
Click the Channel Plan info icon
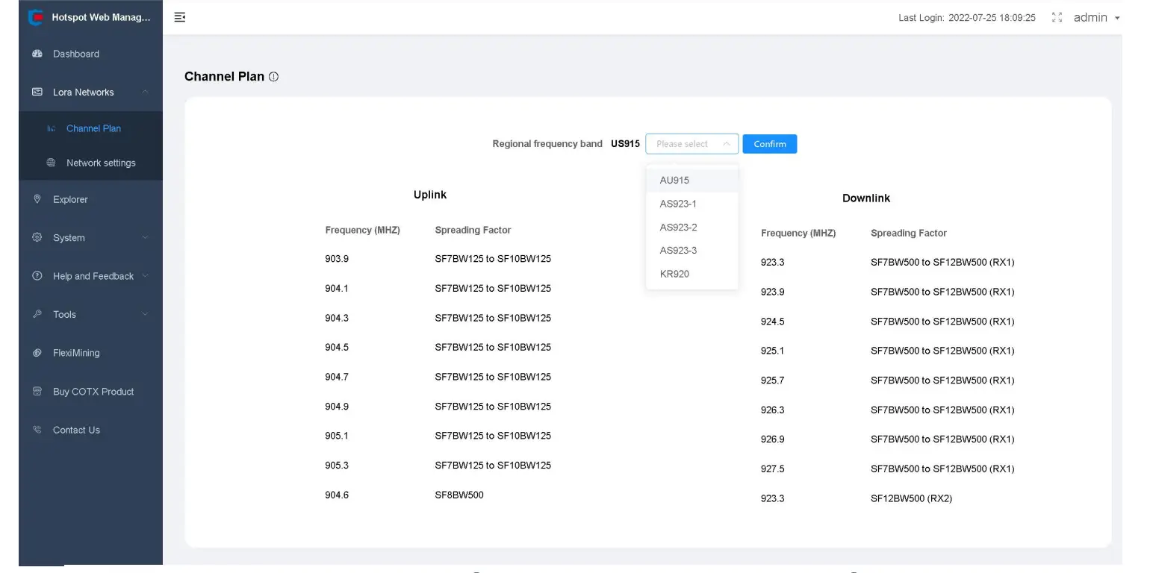click(x=273, y=75)
